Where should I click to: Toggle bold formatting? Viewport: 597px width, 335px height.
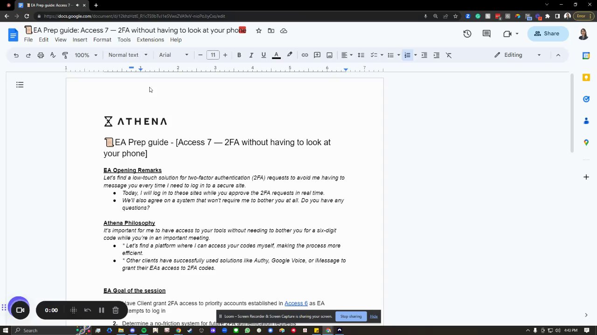239,55
